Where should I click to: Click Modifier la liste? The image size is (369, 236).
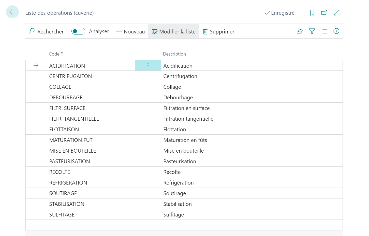pyautogui.click(x=174, y=31)
